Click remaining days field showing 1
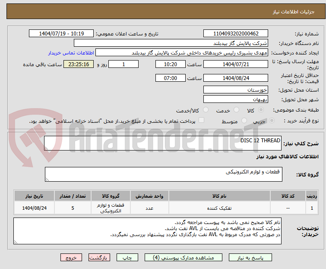Viewport: 326px width, 269px height. click(x=123, y=64)
